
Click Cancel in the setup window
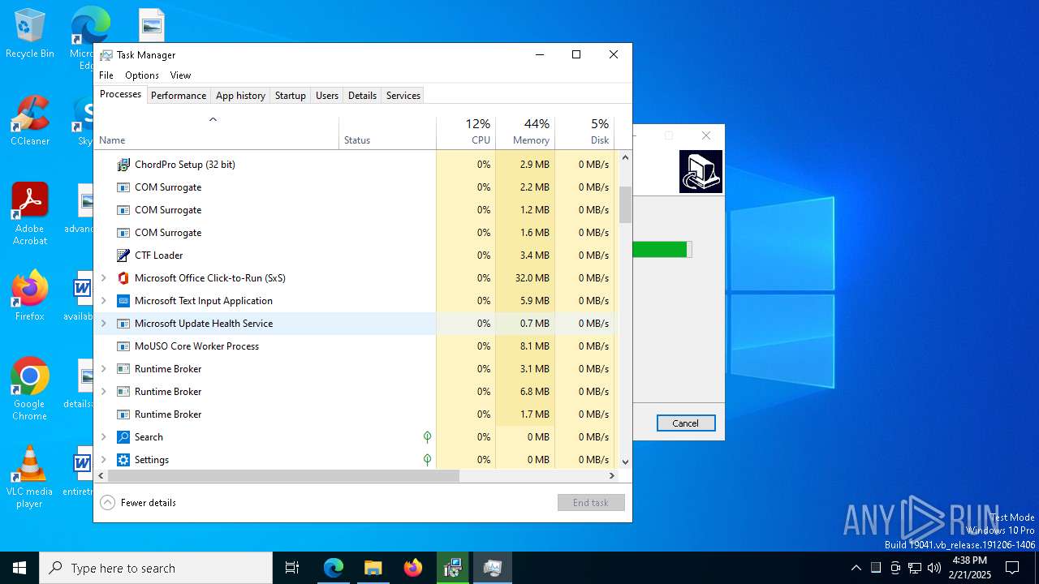[685, 423]
